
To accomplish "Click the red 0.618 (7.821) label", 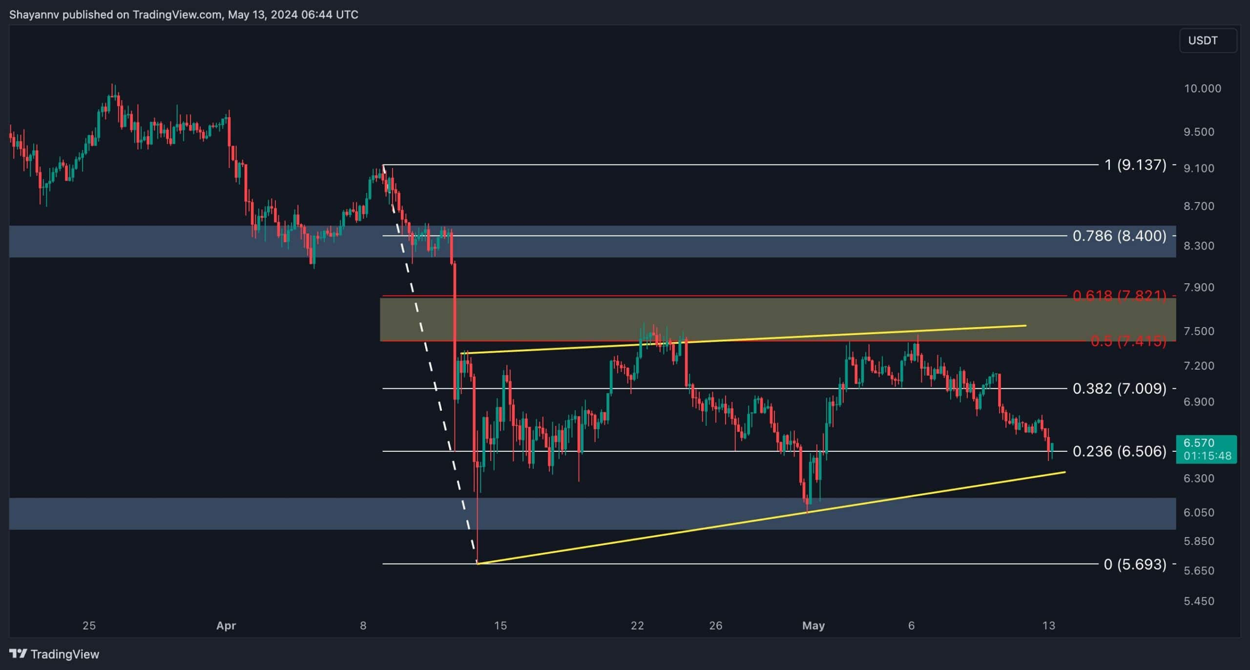I will tap(1119, 295).
